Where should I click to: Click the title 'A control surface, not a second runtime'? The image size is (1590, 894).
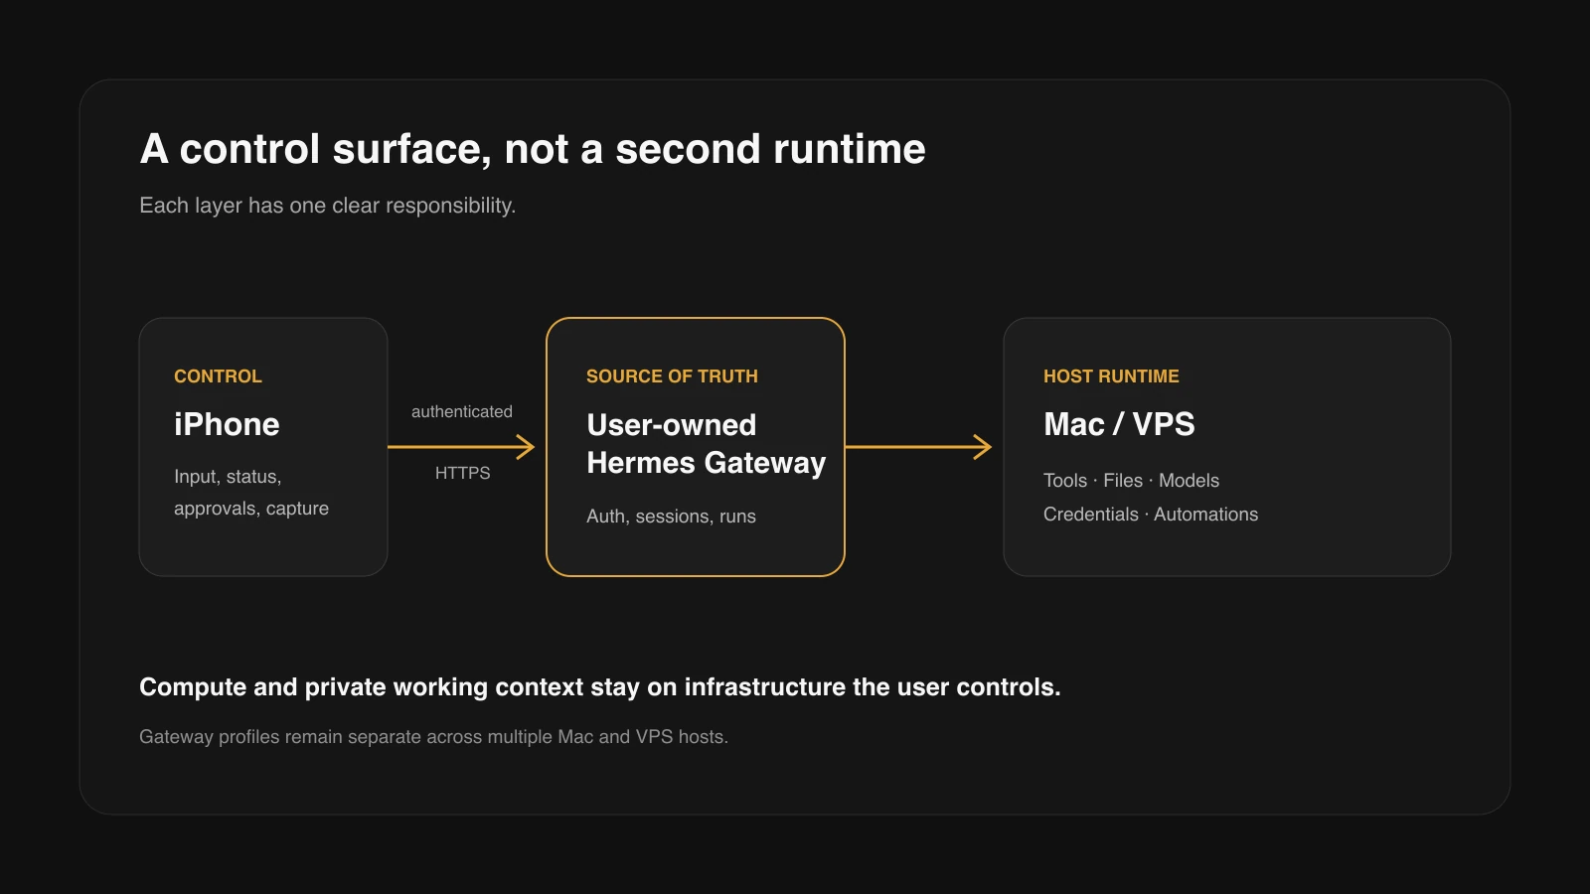coord(533,149)
